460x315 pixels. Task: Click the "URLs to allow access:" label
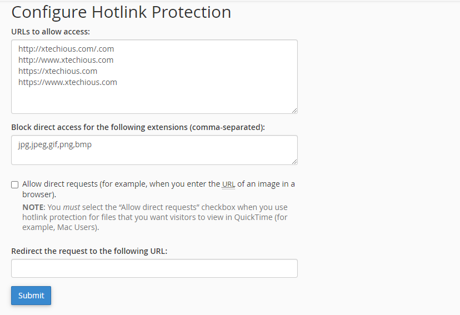coord(51,31)
